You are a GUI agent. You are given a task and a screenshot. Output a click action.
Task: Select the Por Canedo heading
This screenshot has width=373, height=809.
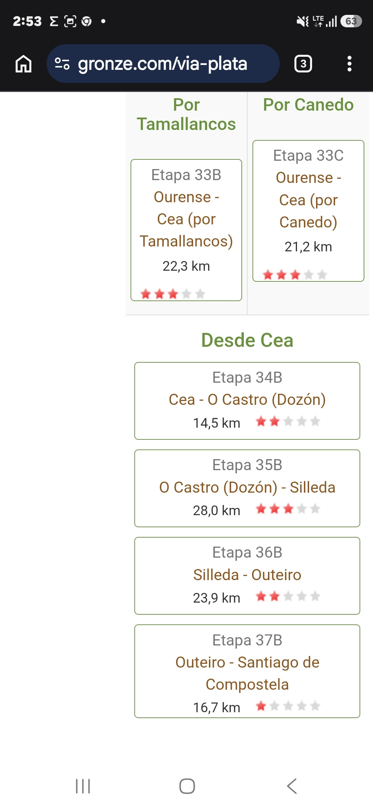coord(308,105)
